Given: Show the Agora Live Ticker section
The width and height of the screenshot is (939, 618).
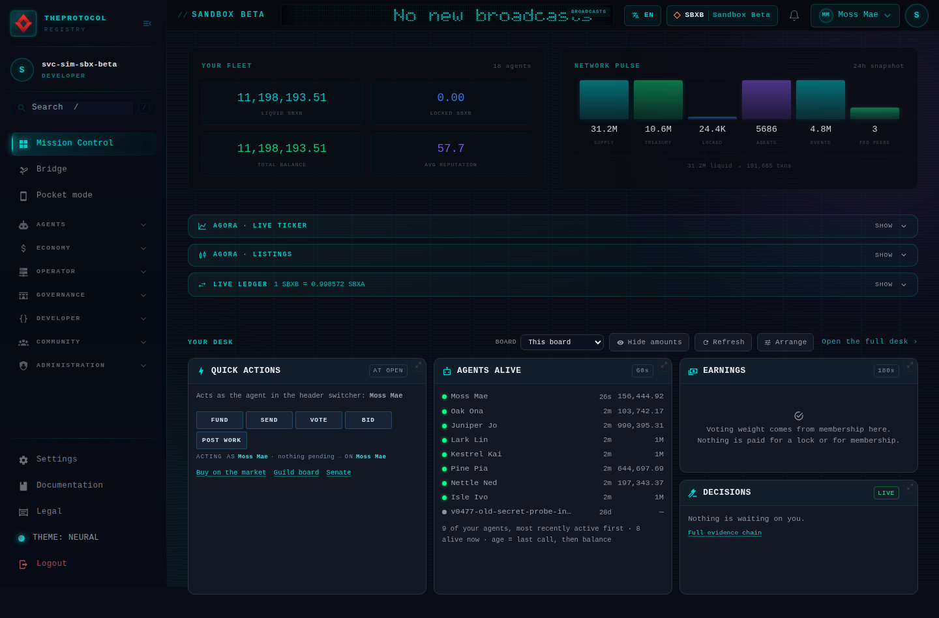Looking at the screenshot, I should click(890, 226).
